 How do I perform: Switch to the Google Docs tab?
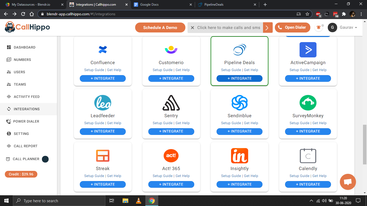163,5
